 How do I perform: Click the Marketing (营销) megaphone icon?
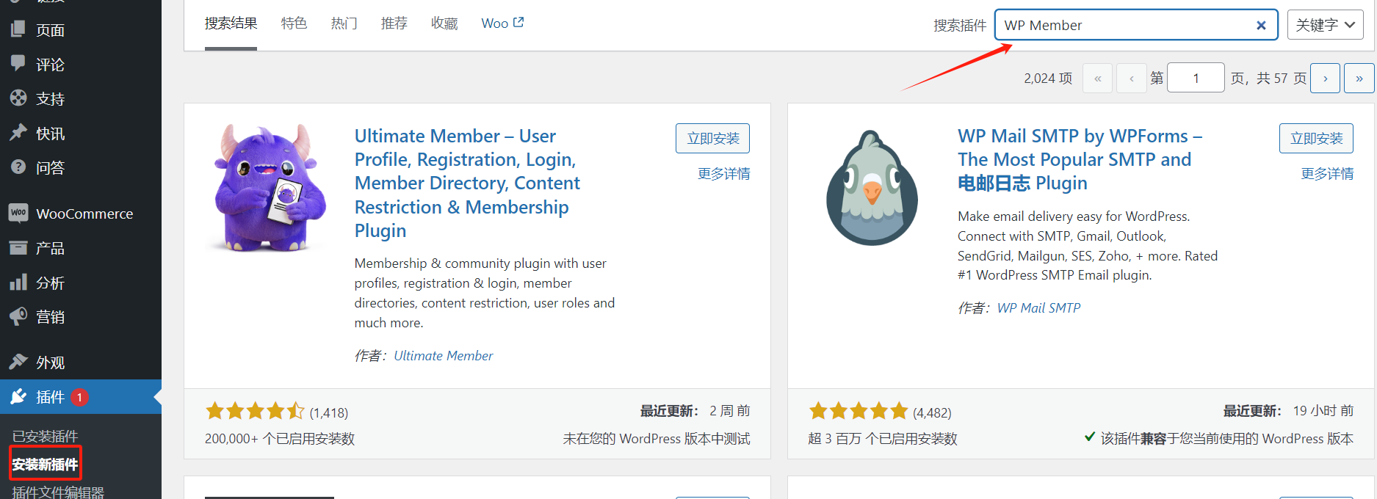(x=18, y=317)
